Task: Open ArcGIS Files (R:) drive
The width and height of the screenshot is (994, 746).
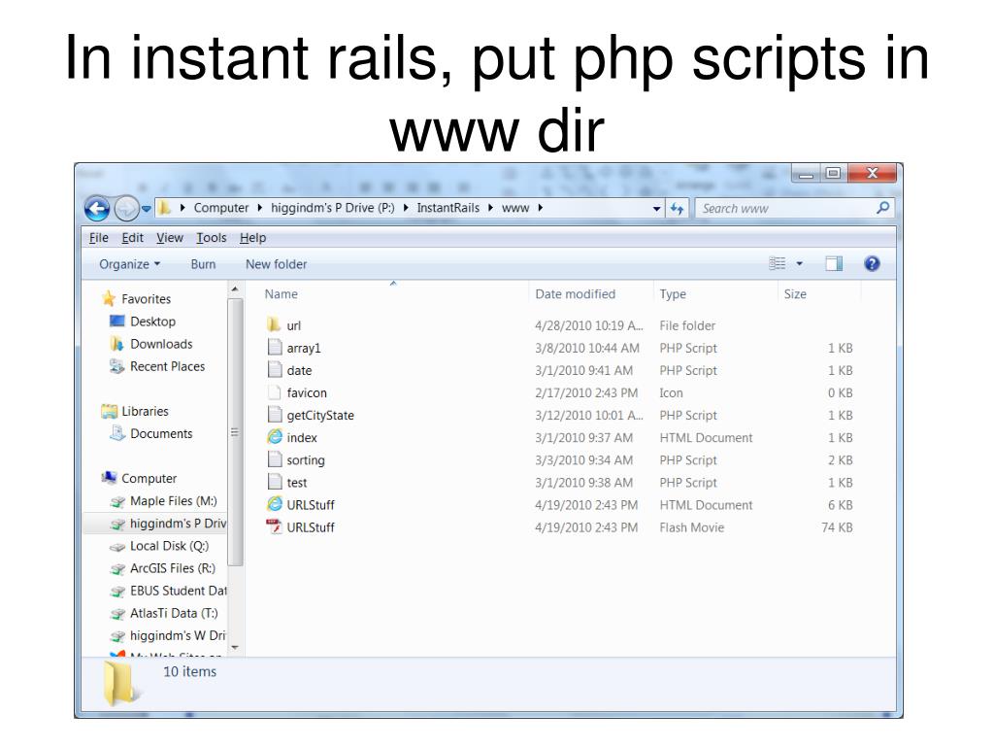Action: [x=173, y=567]
